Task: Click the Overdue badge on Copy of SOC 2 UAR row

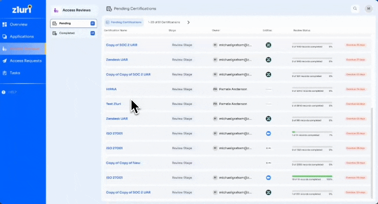Action: [355, 45]
